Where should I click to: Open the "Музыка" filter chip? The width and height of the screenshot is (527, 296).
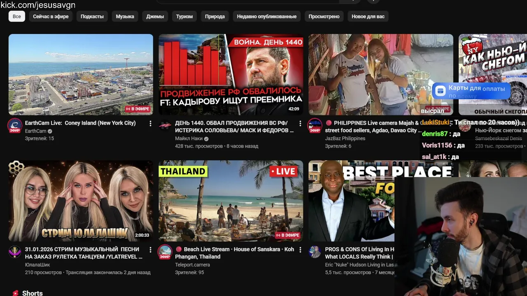(x=125, y=16)
